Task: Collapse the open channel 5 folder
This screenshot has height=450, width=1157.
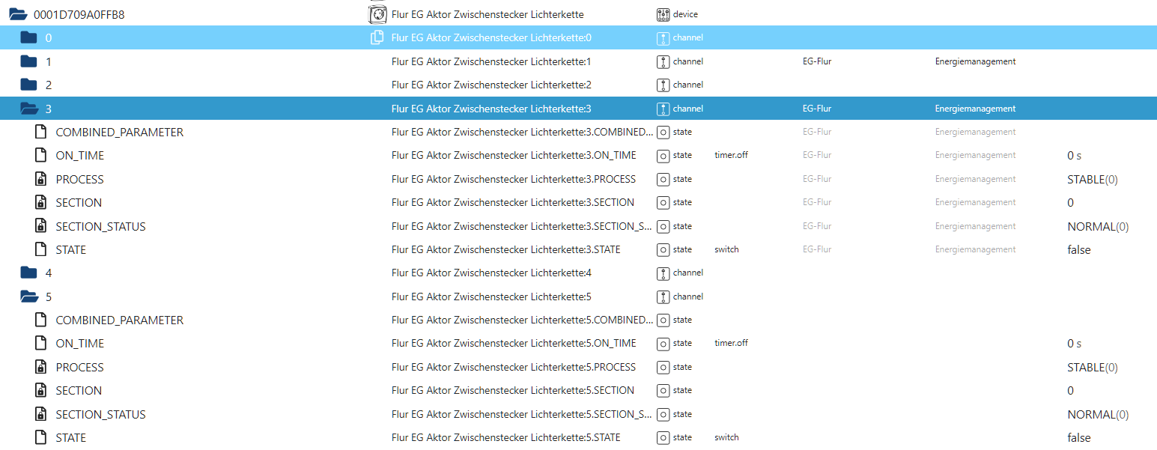Action: click(28, 297)
